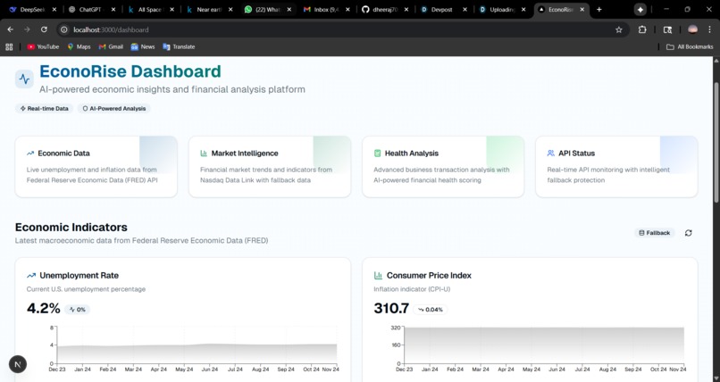Open the Maps bookmark

tap(79, 46)
